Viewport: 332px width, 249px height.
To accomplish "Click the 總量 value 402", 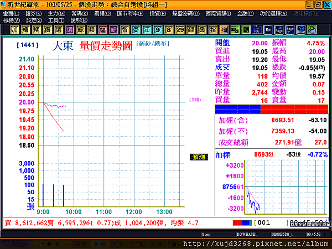I will coord(262,84).
